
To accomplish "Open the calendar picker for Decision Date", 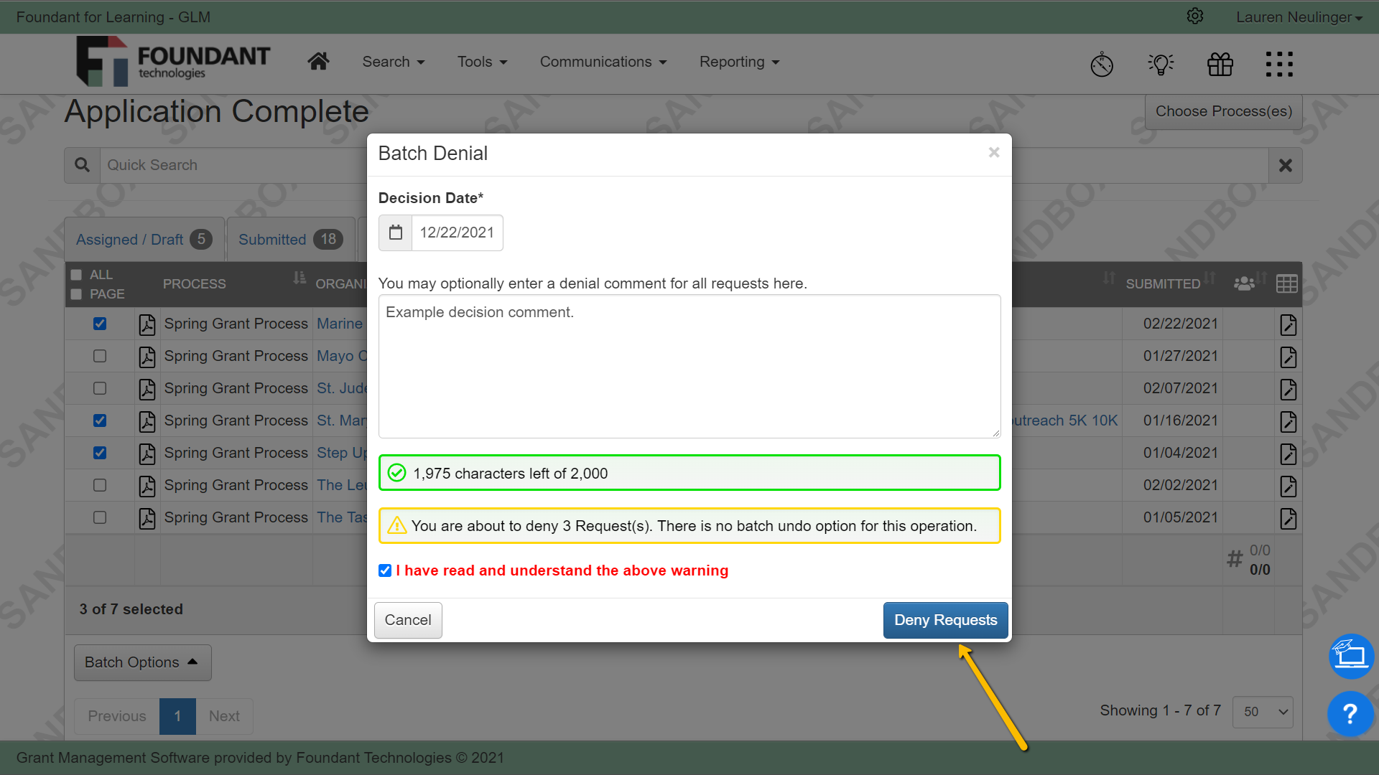I will (395, 232).
